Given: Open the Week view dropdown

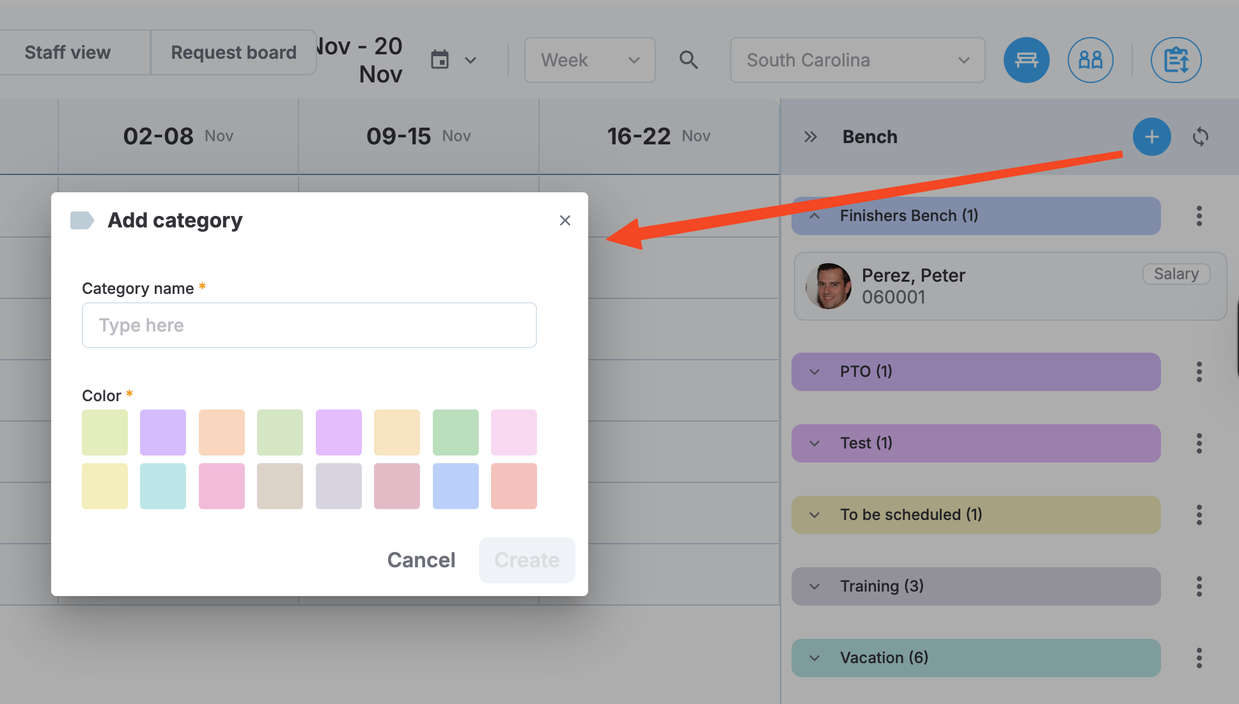Looking at the screenshot, I should coord(589,60).
